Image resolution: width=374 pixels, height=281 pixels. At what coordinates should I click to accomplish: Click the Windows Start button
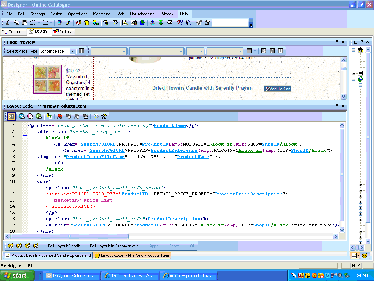point(17,276)
